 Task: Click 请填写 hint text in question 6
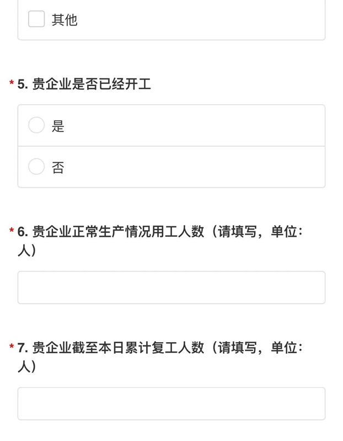tap(237, 232)
